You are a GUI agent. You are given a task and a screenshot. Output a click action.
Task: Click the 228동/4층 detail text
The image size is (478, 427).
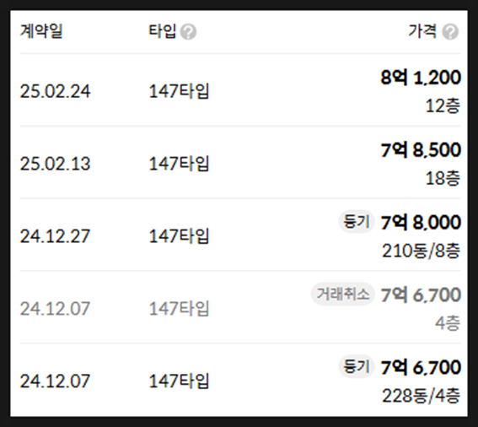coord(421,396)
